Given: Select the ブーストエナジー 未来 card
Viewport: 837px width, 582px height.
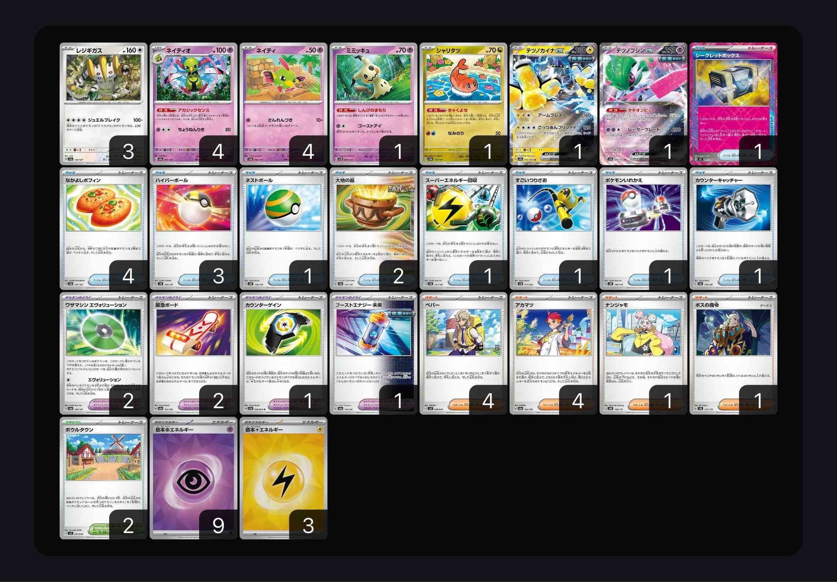Looking at the screenshot, I should tap(373, 353).
